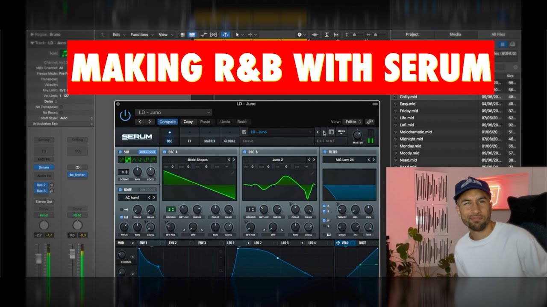Next filter type arrow beside MG Low 24
This screenshot has width=547, height=307.
click(x=373, y=160)
